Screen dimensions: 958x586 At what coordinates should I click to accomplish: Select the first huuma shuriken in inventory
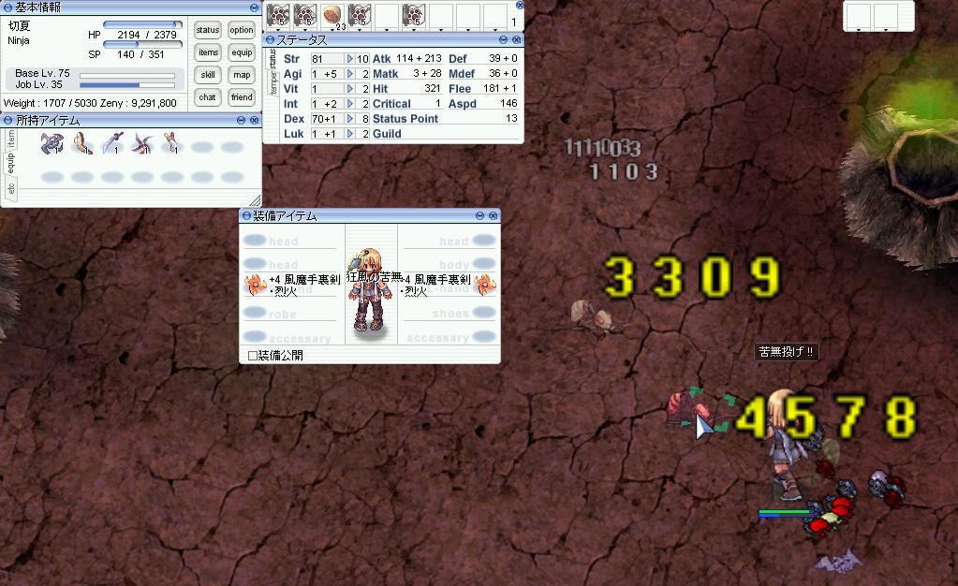[52, 143]
